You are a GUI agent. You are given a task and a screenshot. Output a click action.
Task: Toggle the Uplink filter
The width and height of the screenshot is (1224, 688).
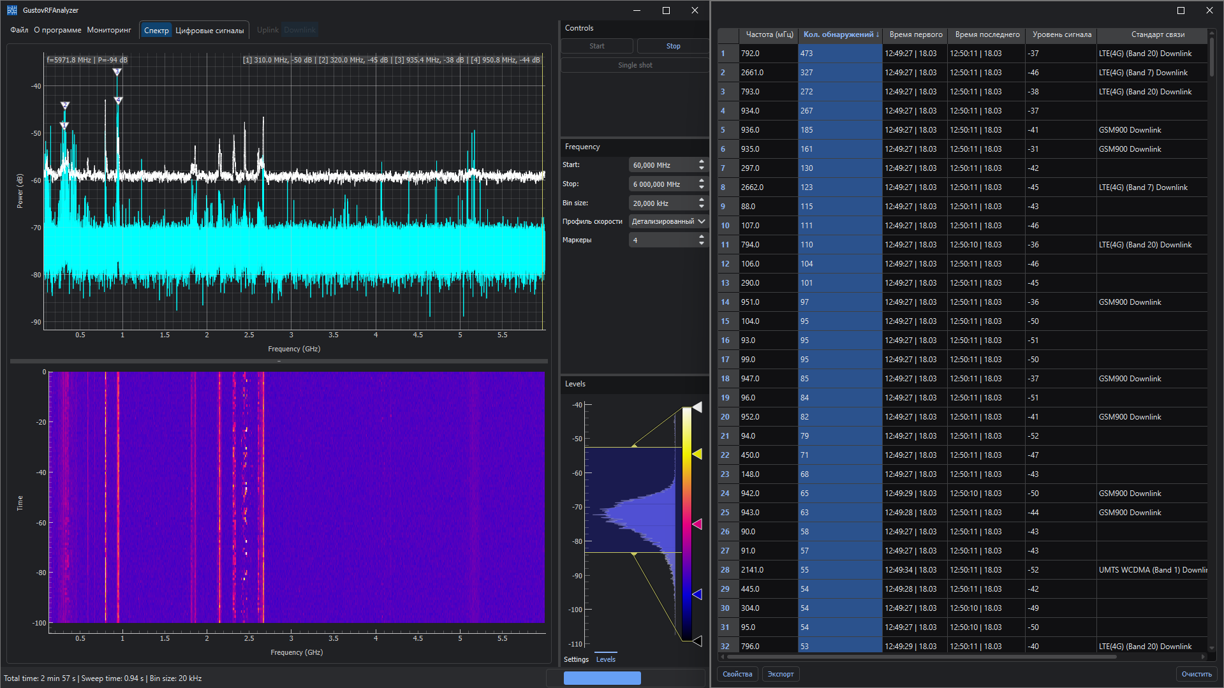coord(267,30)
